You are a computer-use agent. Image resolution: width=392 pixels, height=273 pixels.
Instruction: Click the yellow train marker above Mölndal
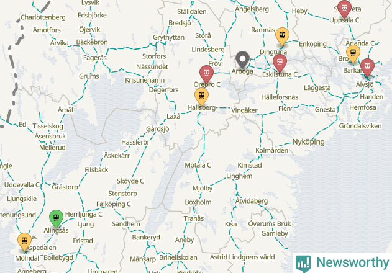pos(24,242)
